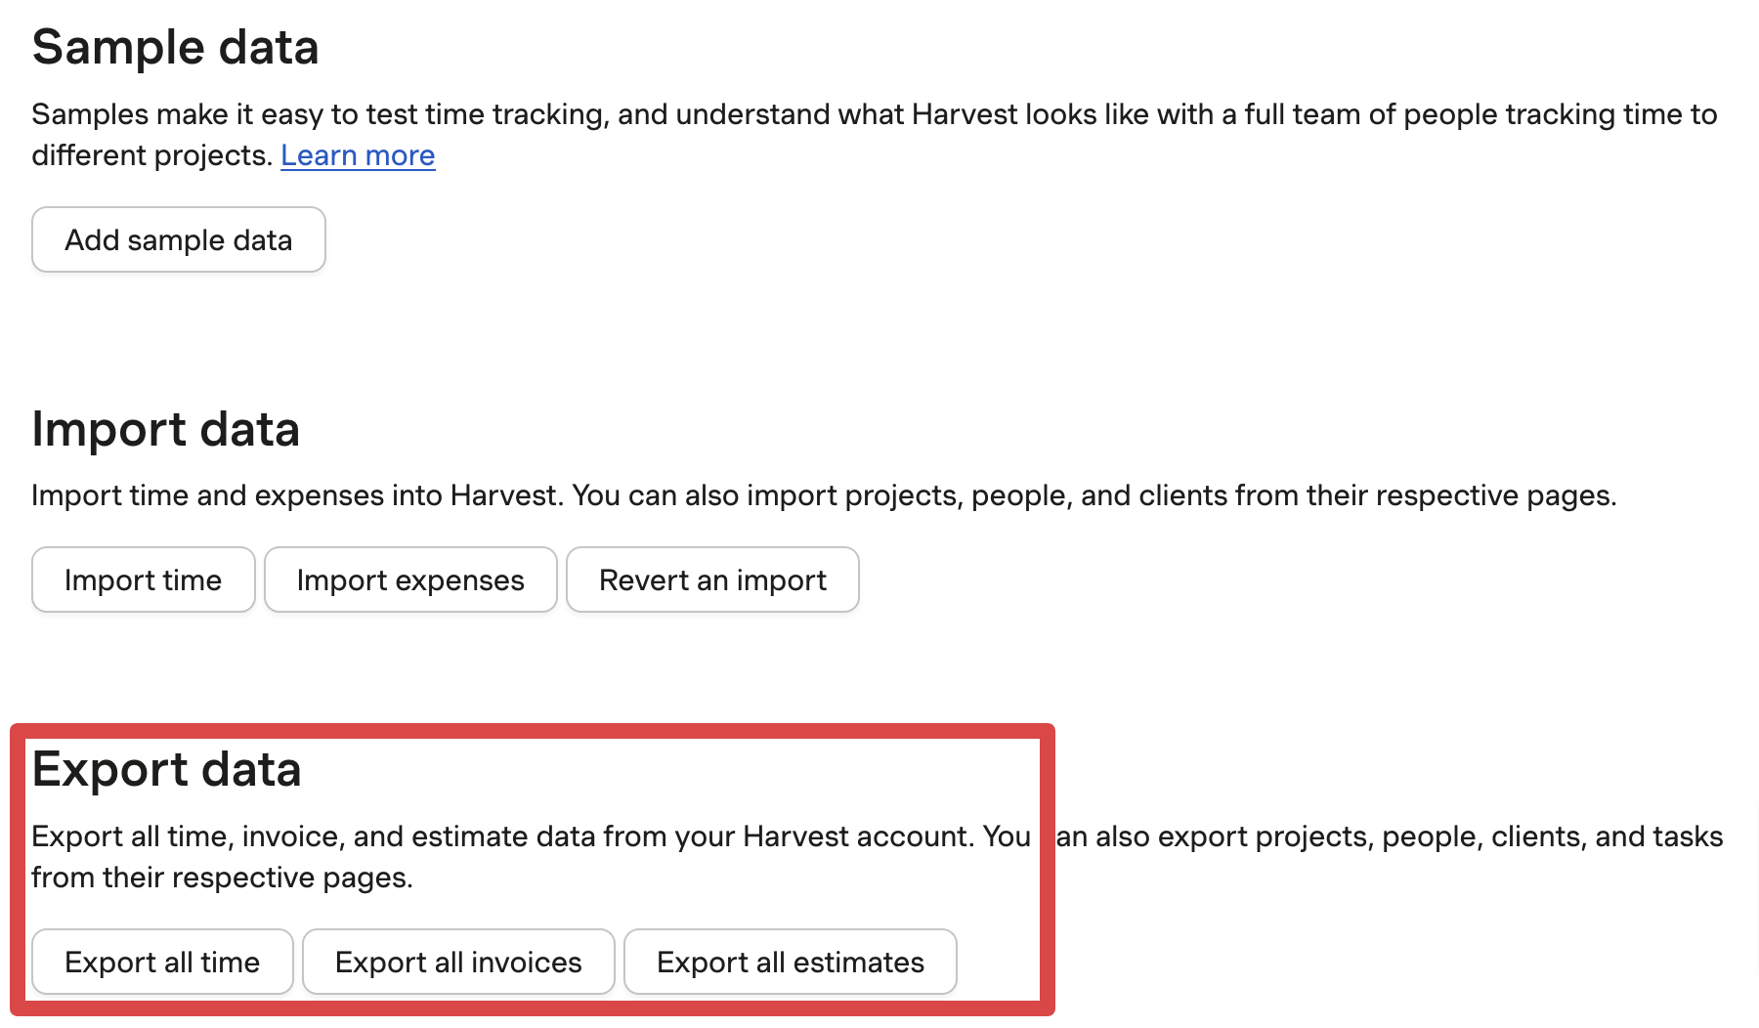Click the Add sample data button
Viewport: 1759px width, 1028px height.
tap(179, 239)
